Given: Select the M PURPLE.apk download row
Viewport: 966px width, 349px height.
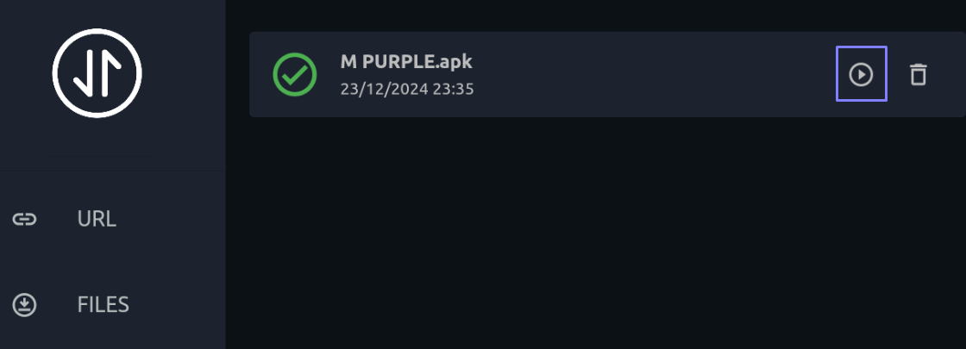Looking at the screenshot, I should (607, 74).
